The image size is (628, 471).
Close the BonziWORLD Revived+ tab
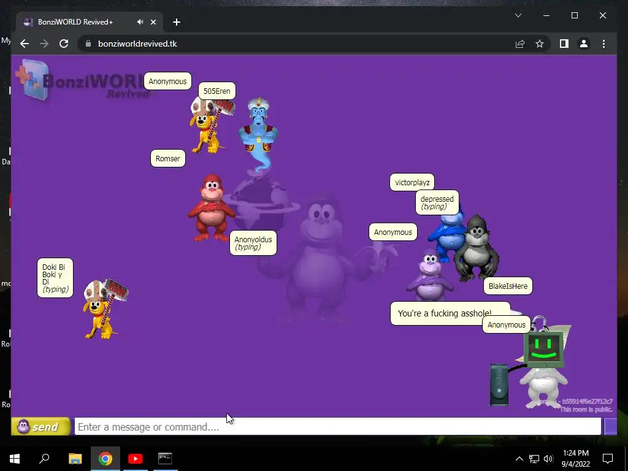pyautogui.click(x=153, y=22)
